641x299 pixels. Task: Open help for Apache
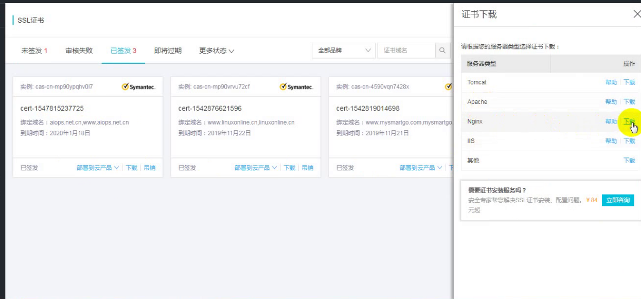point(611,102)
